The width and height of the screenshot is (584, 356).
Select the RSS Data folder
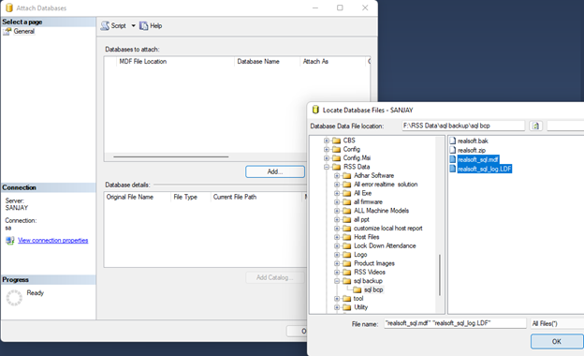pos(357,167)
